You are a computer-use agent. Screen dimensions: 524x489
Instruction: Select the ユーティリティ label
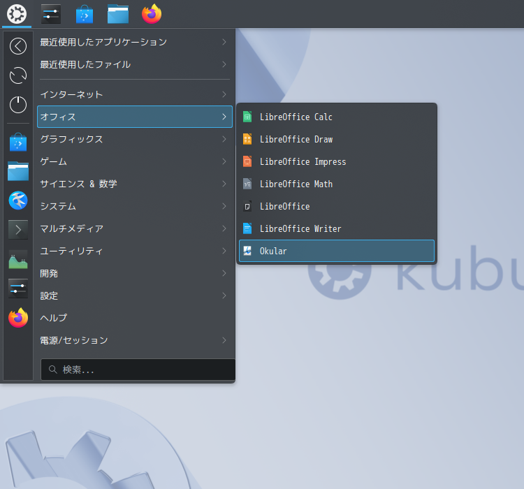click(x=71, y=251)
